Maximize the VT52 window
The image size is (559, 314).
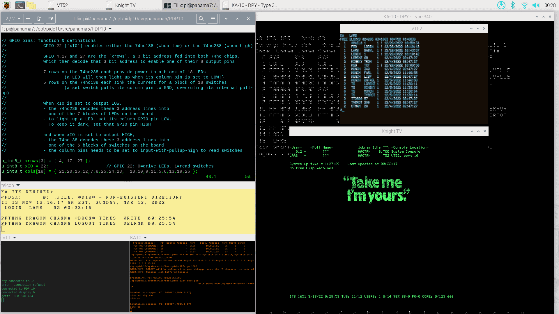coord(478,28)
